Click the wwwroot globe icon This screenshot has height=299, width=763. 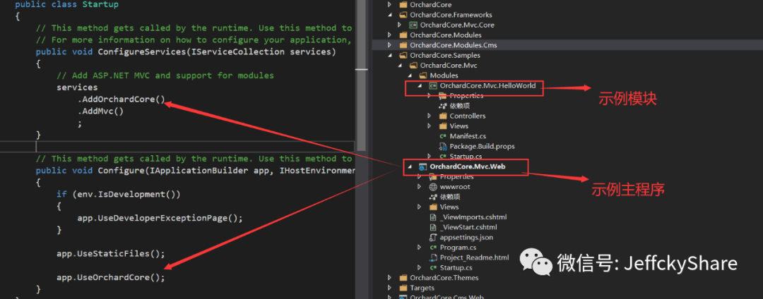[x=432, y=187]
